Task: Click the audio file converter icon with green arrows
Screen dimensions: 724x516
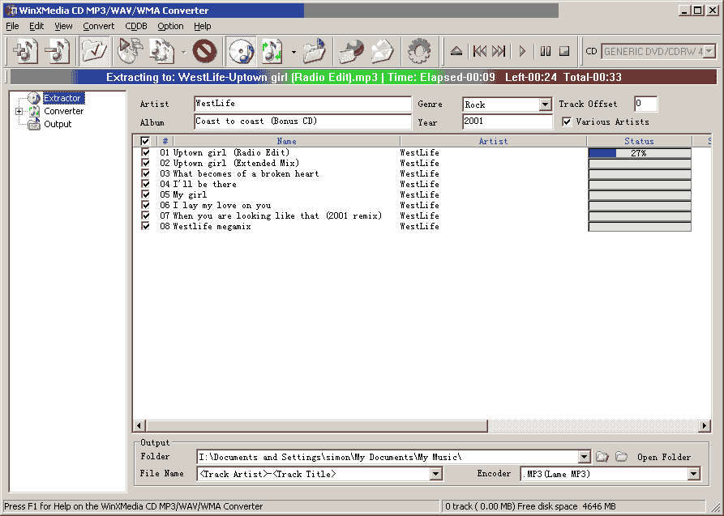Action: [x=272, y=51]
